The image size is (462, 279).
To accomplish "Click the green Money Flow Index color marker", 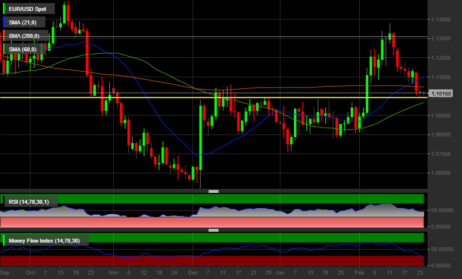I will pos(4,241).
